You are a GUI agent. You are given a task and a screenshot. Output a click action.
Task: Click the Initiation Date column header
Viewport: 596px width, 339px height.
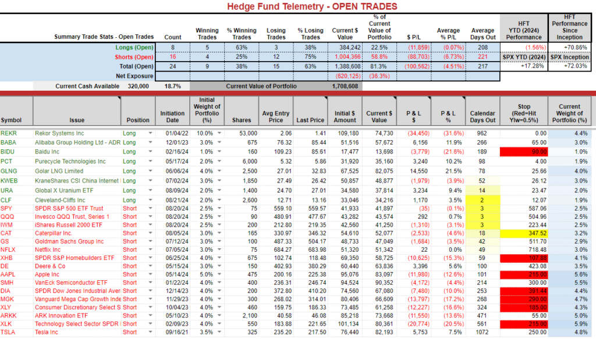pyautogui.click(x=172, y=111)
